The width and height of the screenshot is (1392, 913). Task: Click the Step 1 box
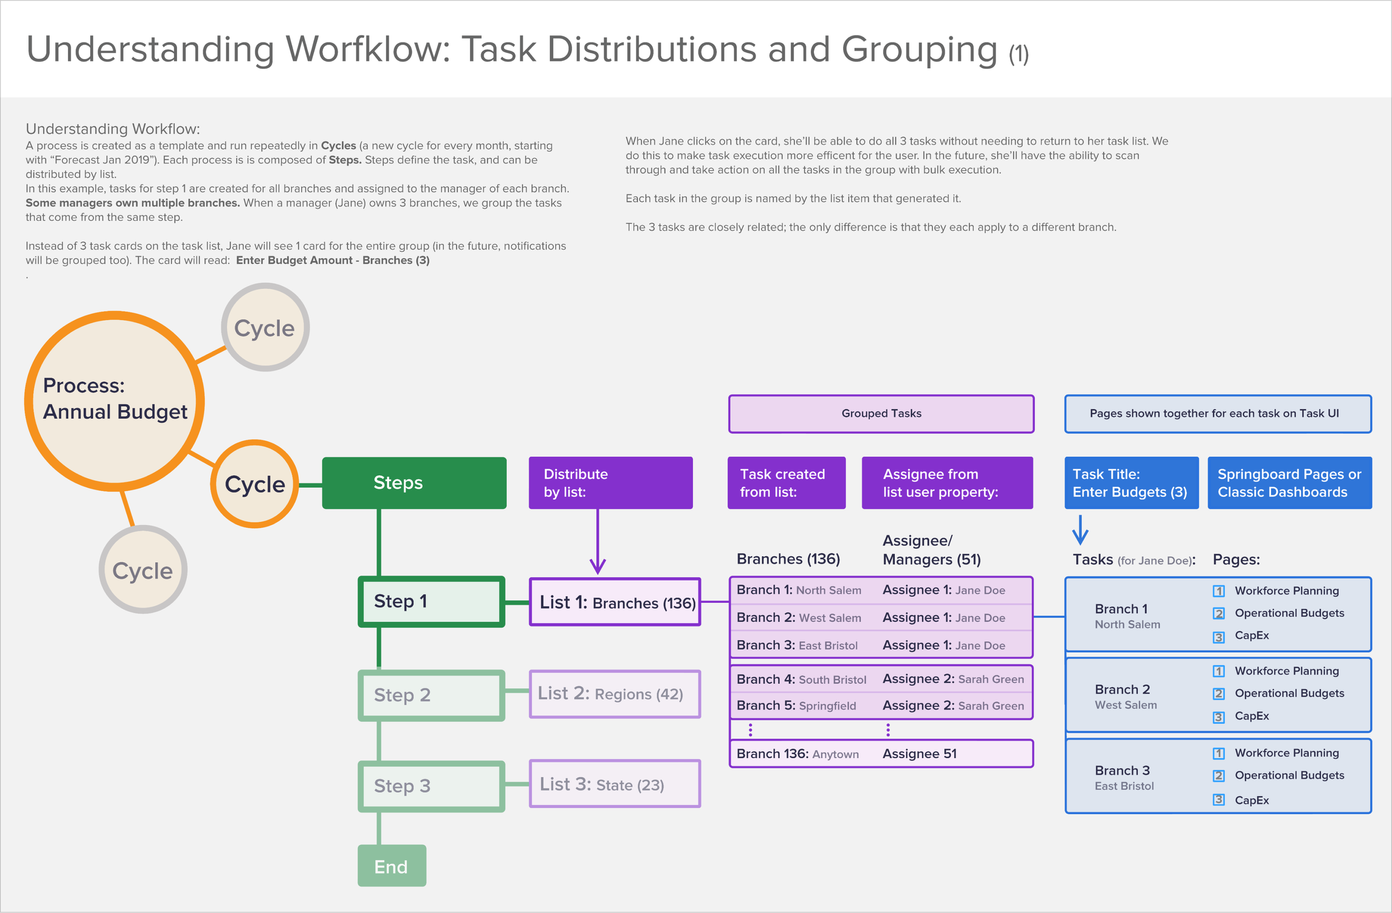(x=431, y=601)
